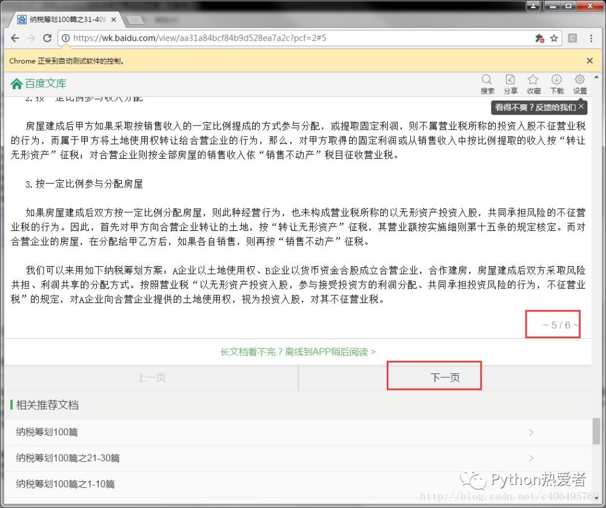This screenshot has height=508, width=606.
Task: Open 搜索 search in Baidu Wenku toolbar
Action: (x=487, y=84)
